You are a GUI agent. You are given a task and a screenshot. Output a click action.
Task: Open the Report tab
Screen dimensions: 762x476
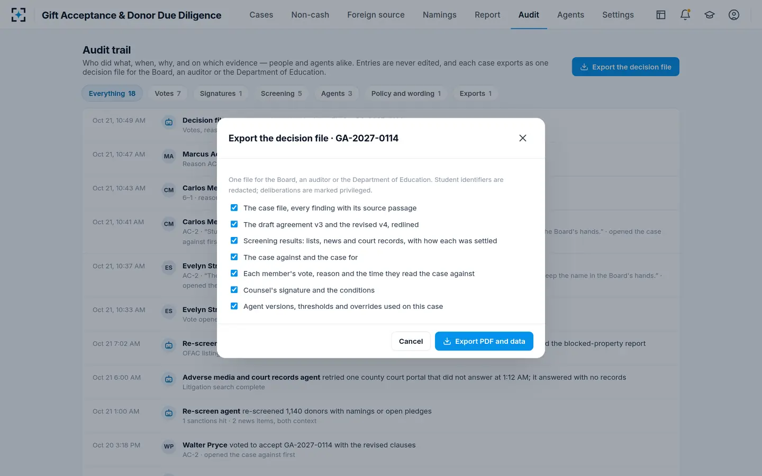(x=487, y=15)
